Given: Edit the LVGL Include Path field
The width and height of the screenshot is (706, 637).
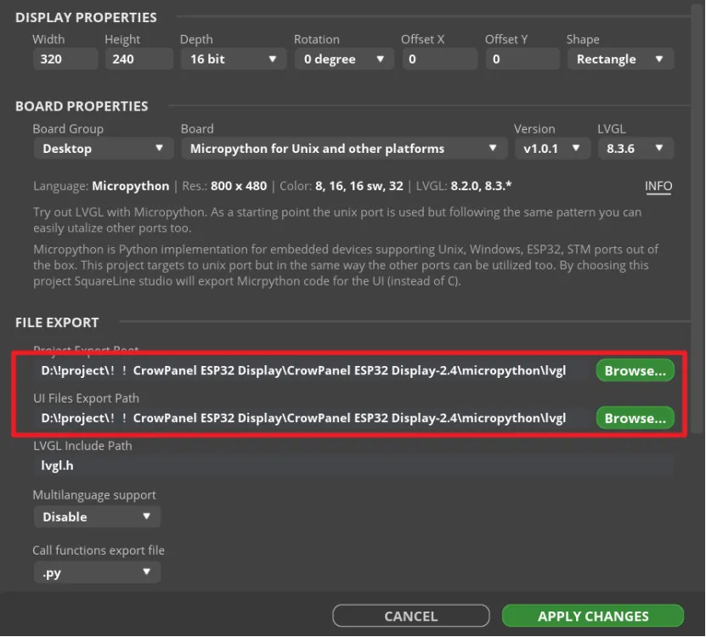Looking at the screenshot, I should [x=353, y=465].
